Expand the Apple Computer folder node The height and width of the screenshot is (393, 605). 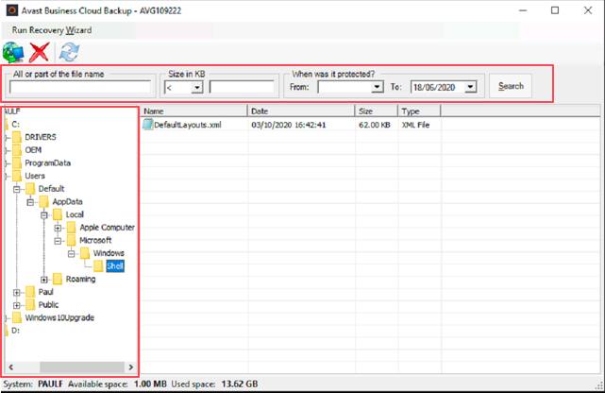(58, 228)
